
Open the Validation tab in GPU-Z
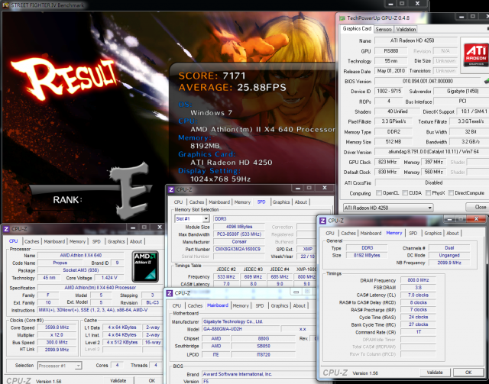point(406,29)
